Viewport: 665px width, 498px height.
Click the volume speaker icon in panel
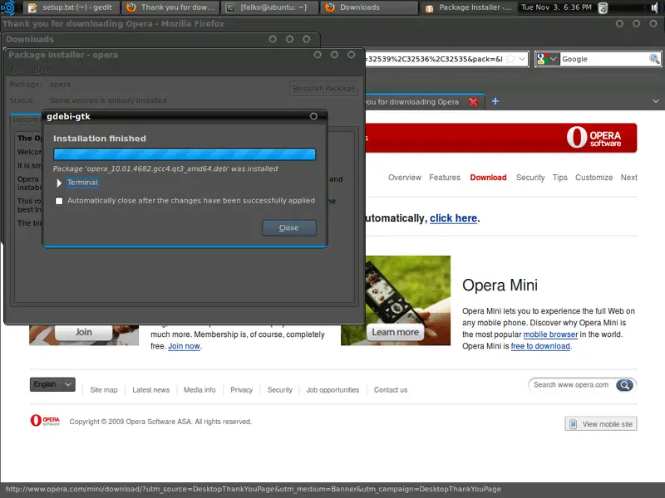655,7
